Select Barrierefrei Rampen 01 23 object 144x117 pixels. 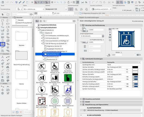tap(55, 66)
